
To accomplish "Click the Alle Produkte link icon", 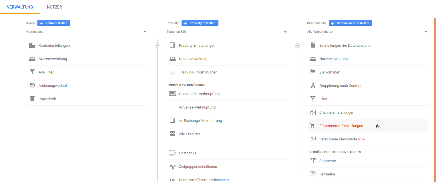I will point(172,134).
